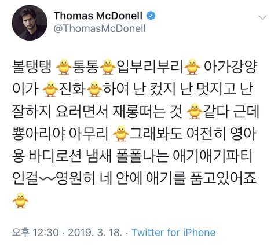Click the chick emoji right after 볼탱탱

64,67
